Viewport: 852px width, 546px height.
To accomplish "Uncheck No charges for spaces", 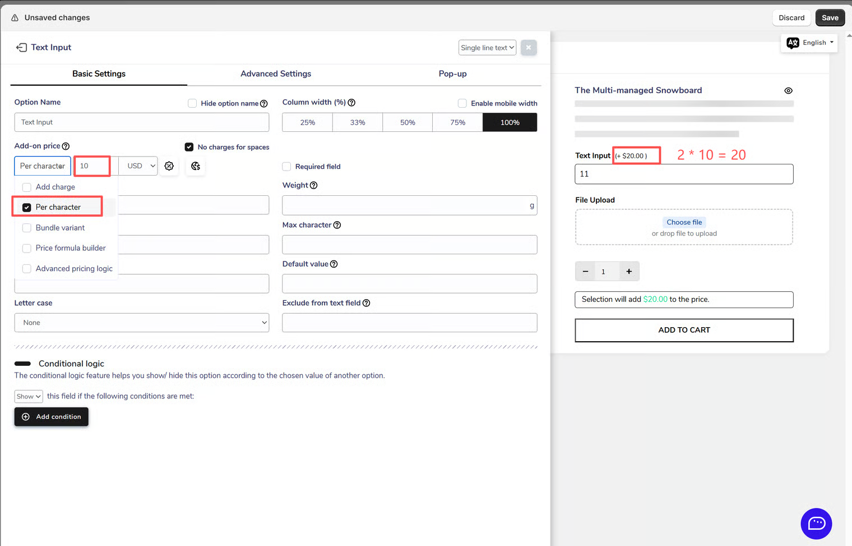I will [x=189, y=147].
